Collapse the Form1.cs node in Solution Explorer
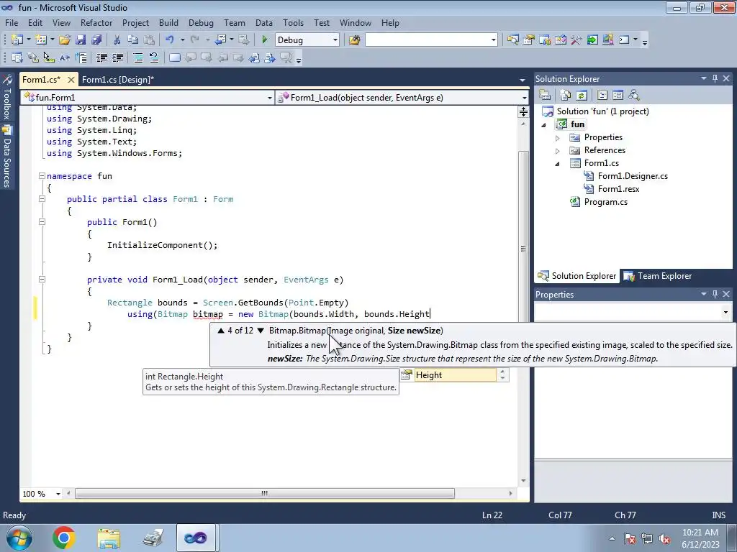 558,164
